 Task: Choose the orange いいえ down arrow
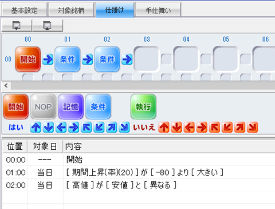(176, 127)
